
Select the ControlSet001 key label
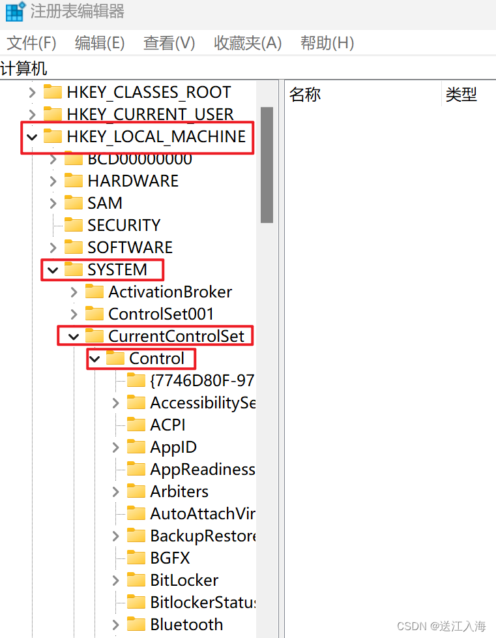click(x=161, y=314)
